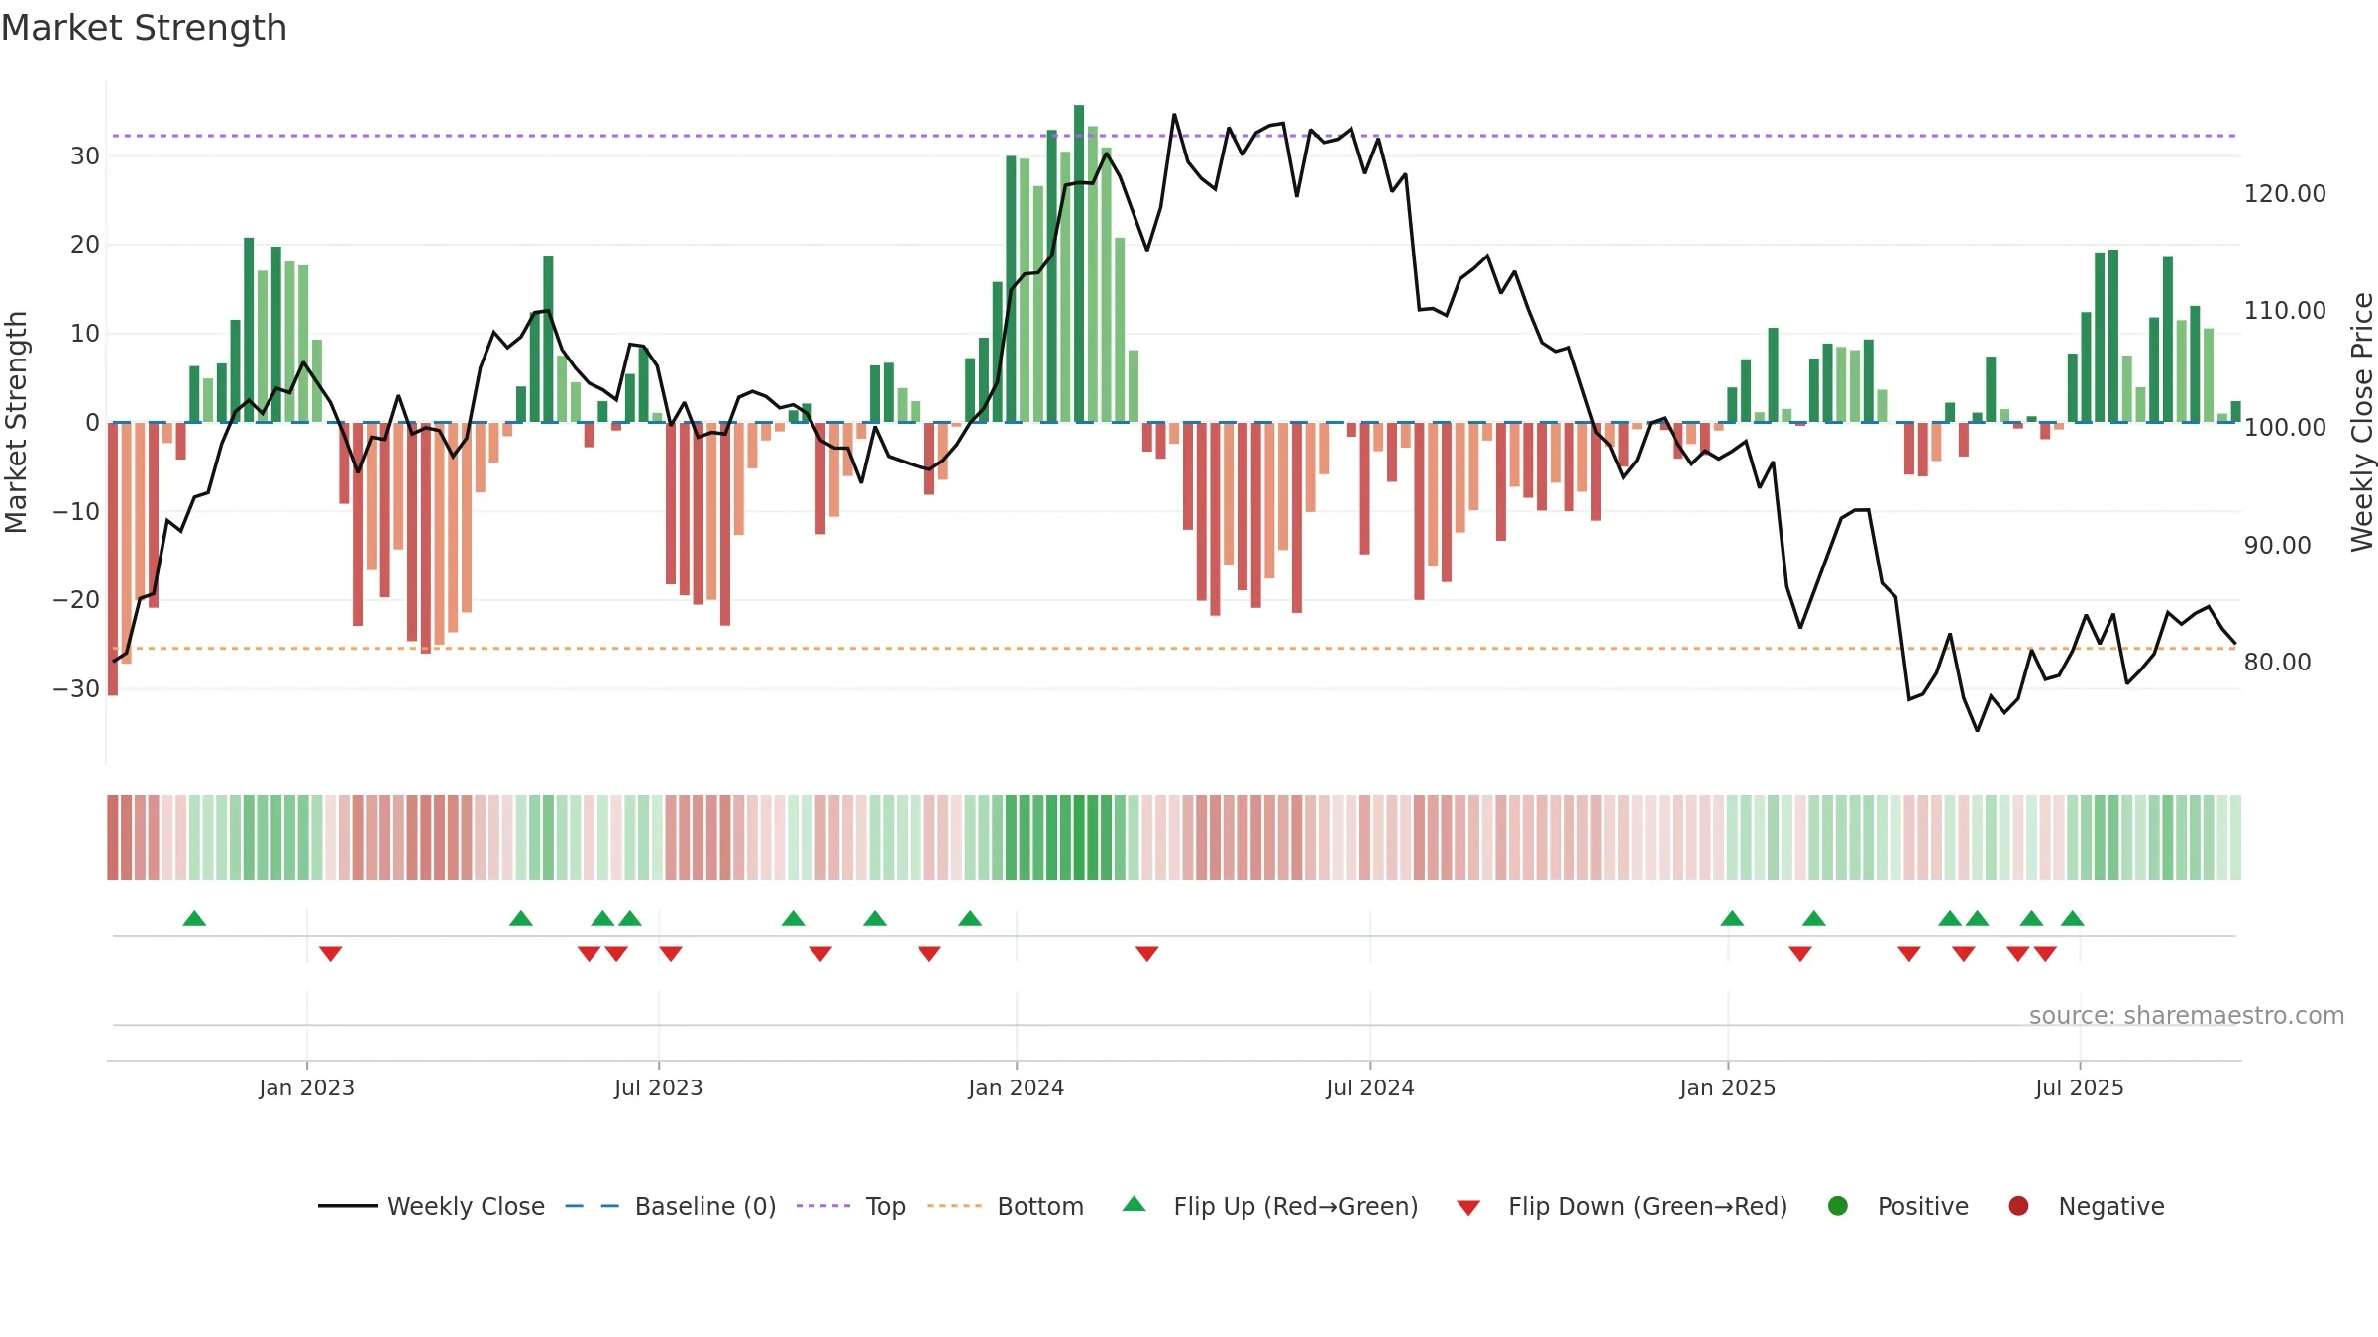
Task: Click the Weekly Close legend entry
Action: tap(432, 1206)
